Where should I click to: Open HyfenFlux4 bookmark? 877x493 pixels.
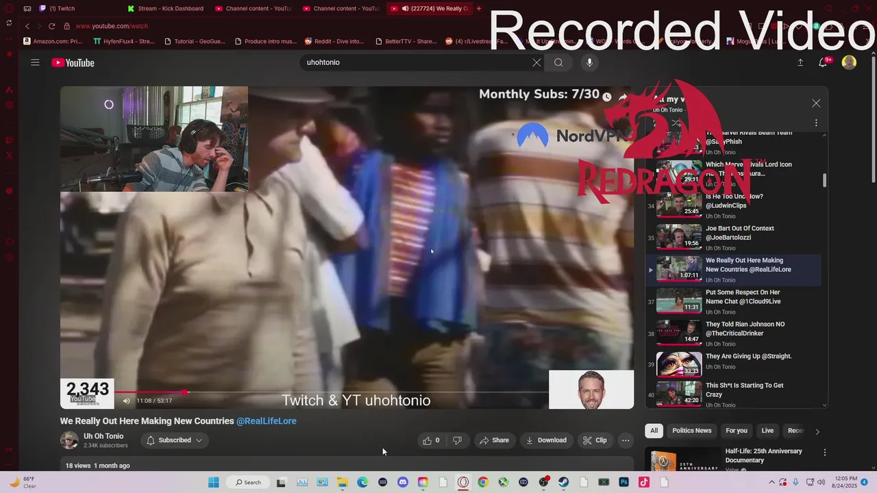click(123, 41)
